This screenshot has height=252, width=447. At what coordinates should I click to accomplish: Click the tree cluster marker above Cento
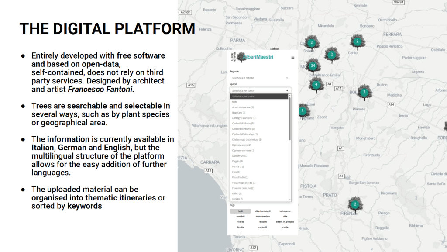coord(357,42)
